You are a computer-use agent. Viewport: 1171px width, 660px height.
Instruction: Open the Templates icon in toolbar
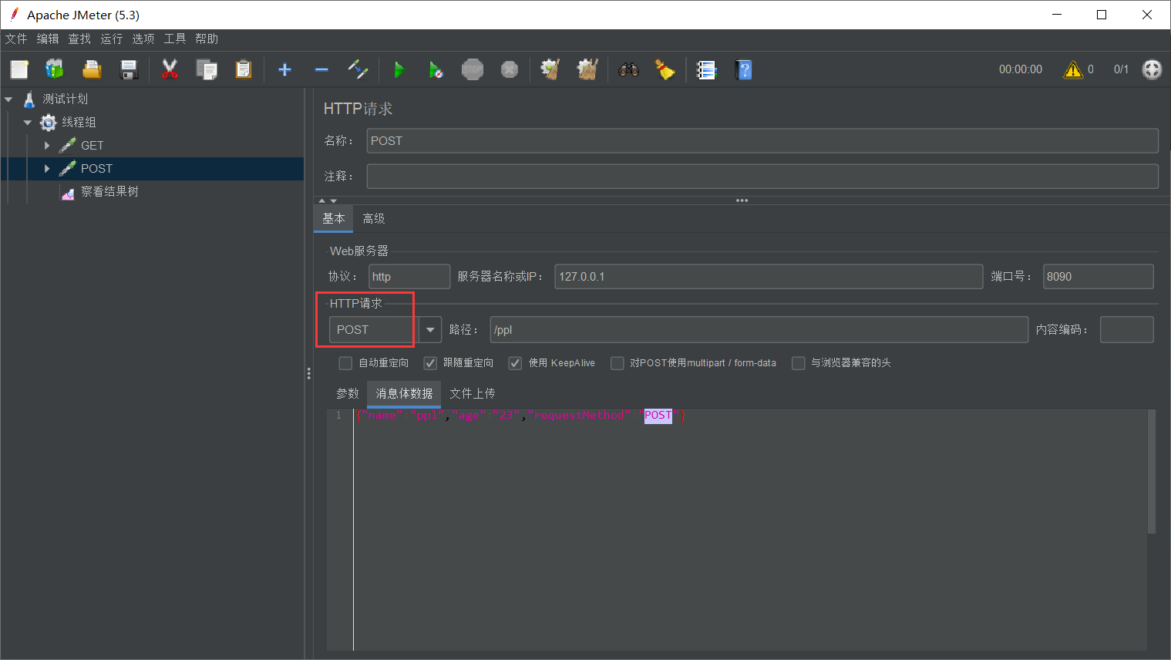point(55,69)
